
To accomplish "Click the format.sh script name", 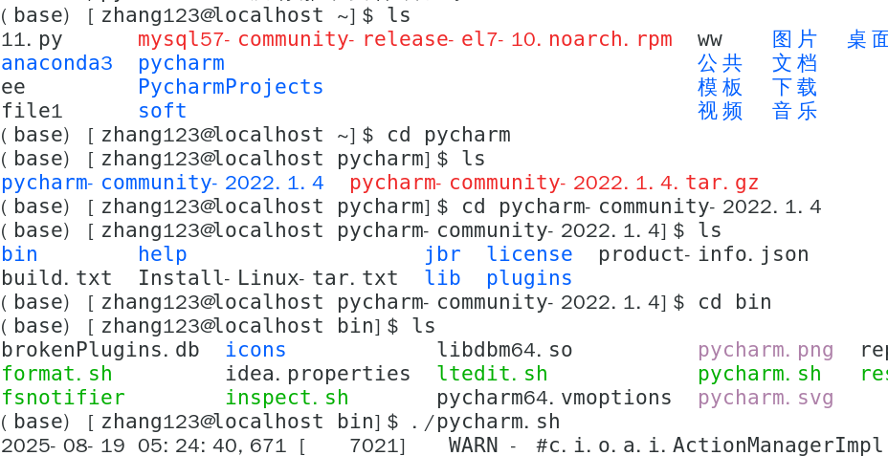I will pyautogui.click(x=56, y=374).
